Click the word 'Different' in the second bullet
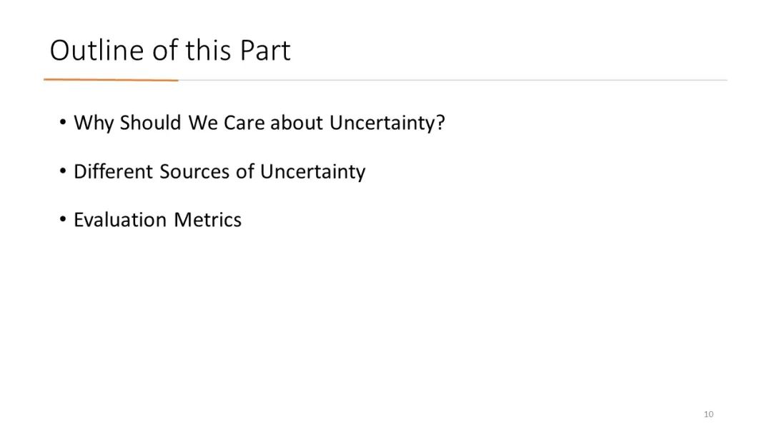The image size is (772, 434). point(113,171)
